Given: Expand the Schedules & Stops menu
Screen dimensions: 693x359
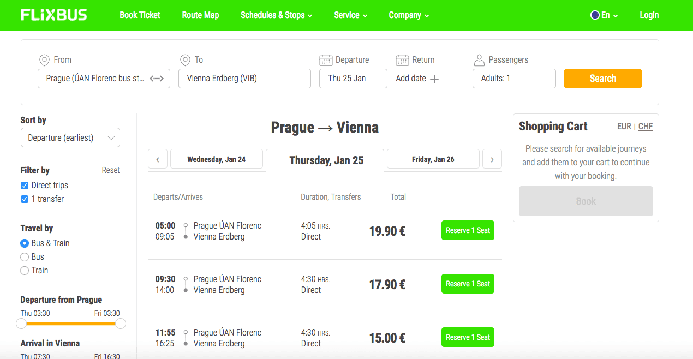Looking at the screenshot, I should coord(276,15).
